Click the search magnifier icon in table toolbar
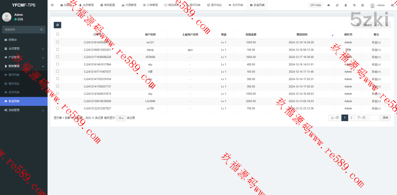This screenshot has height=195, width=397. click(387, 25)
